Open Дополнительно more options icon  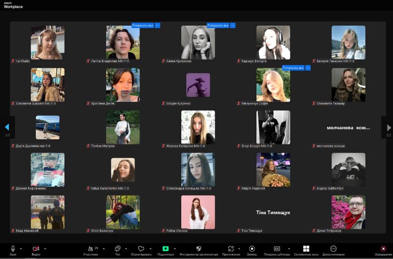coord(334,249)
